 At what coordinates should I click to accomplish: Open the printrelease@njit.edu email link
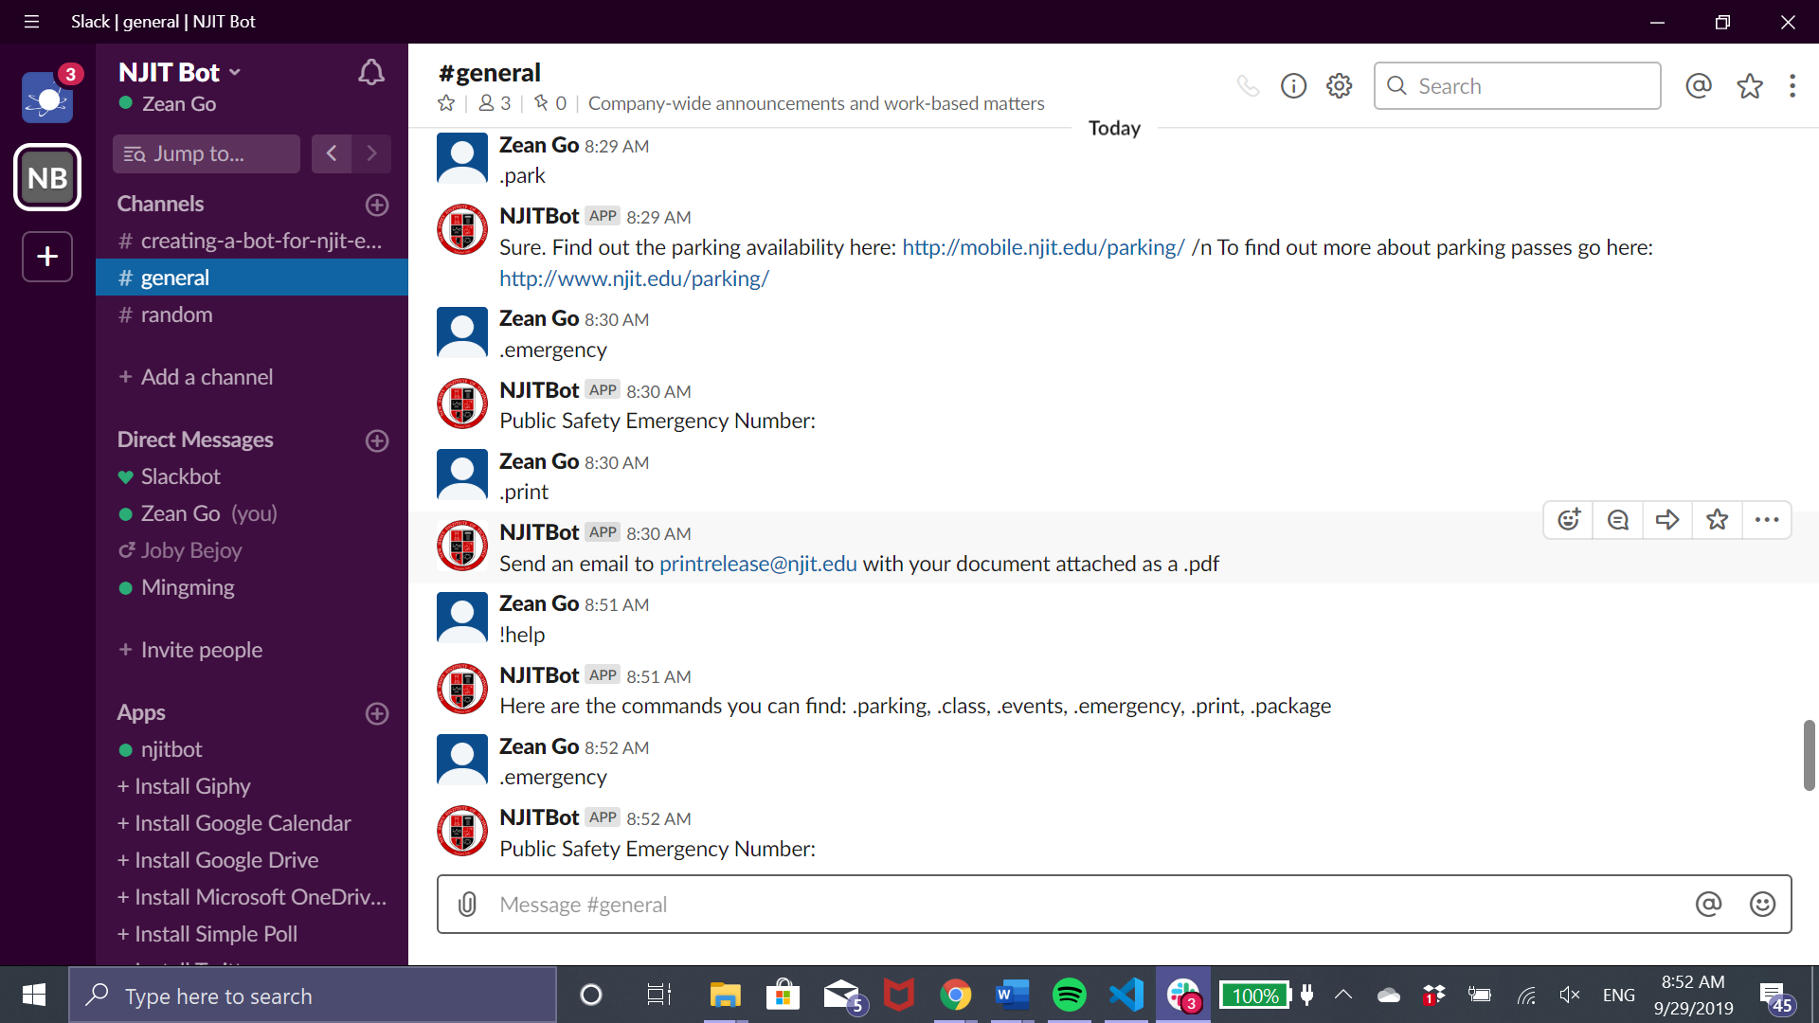(758, 564)
